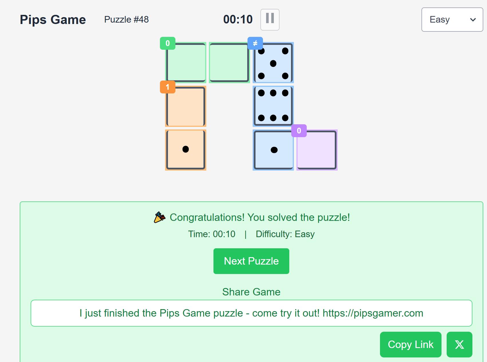Click the second empty green tile
The height and width of the screenshot is (362, 487).
point(229,63)
